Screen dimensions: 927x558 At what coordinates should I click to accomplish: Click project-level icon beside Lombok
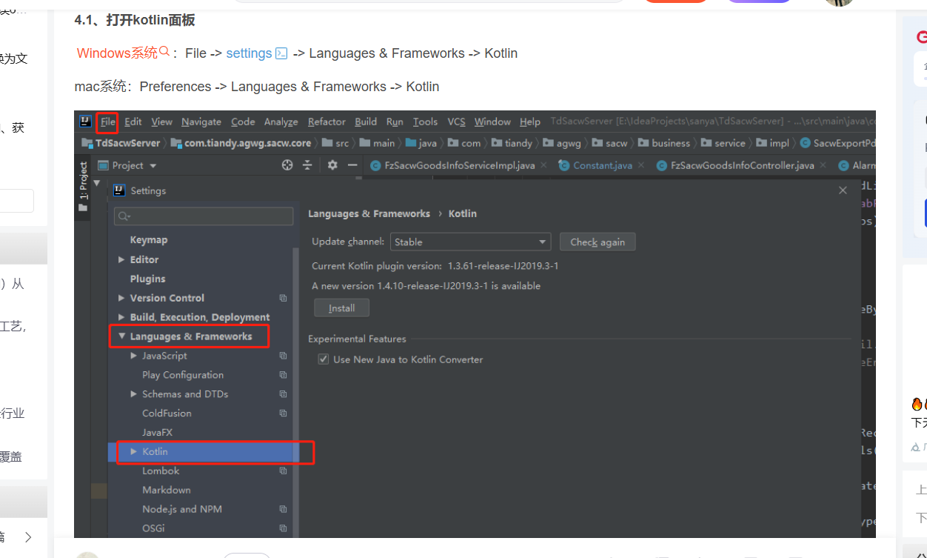283,471
